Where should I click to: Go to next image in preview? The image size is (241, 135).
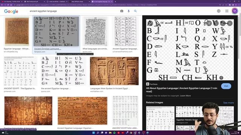(x=230, y=23)
